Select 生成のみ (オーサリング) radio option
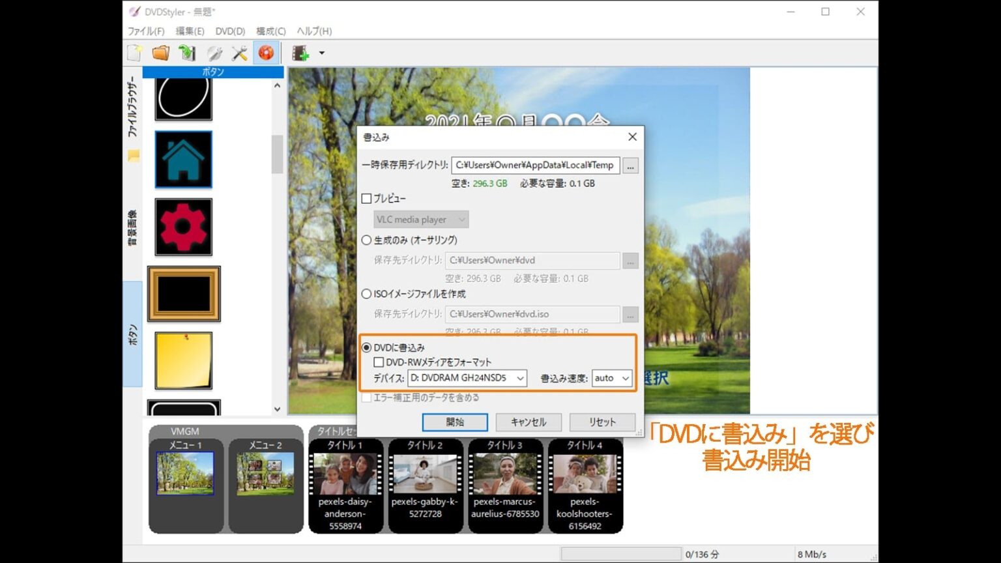1001x563 pixels. pos(367,240)
